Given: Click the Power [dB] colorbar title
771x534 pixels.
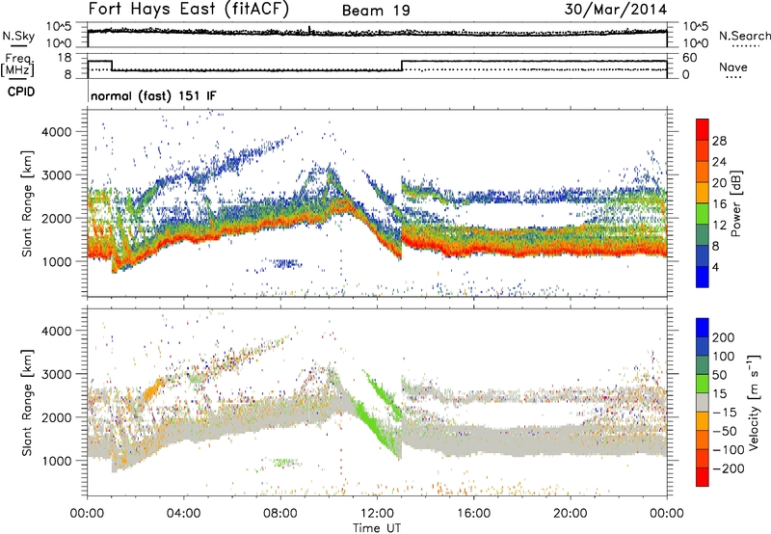Looking at the screenshot, I should (736, 203).
